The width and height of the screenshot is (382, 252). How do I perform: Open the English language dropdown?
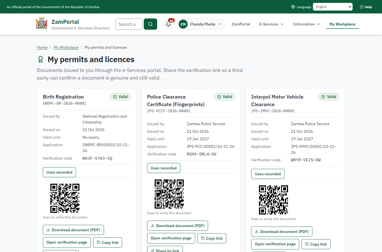tap(333, 7)
